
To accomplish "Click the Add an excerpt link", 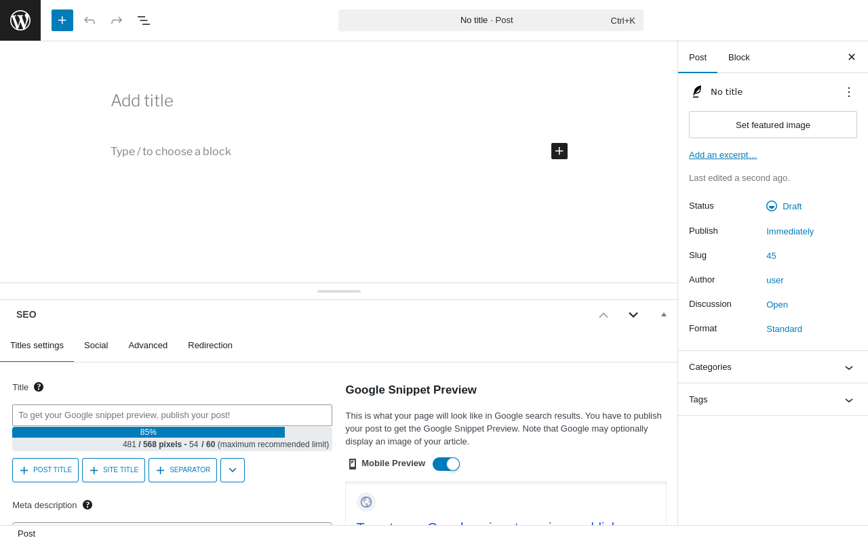I will [x=723, y=155].
